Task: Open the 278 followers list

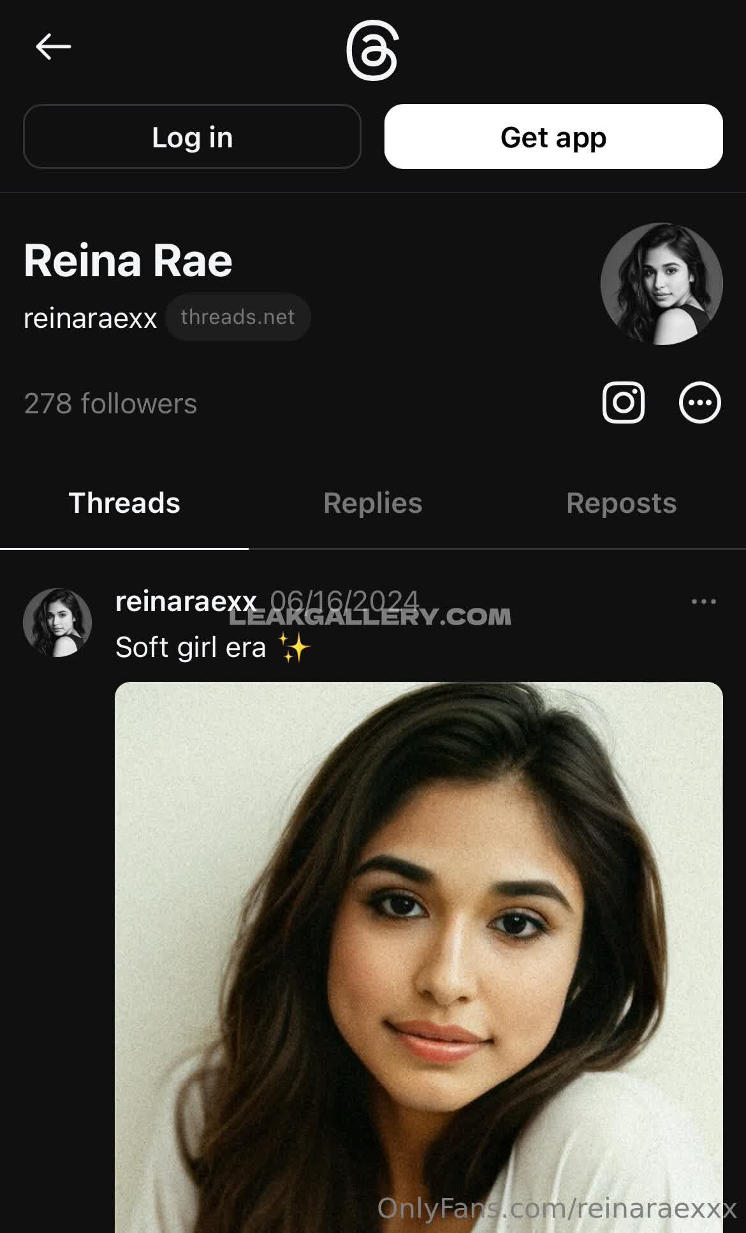Action: pyautogui.click(x=110, y=404)
